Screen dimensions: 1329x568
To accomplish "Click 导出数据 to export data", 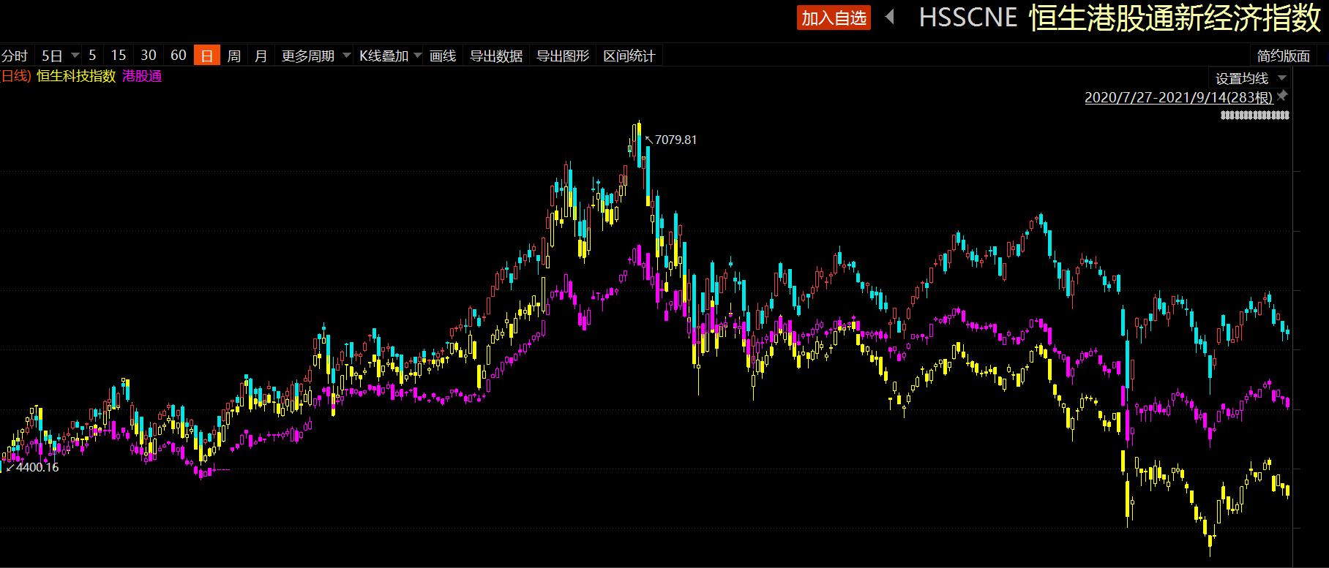I will [x=496, y=56].
